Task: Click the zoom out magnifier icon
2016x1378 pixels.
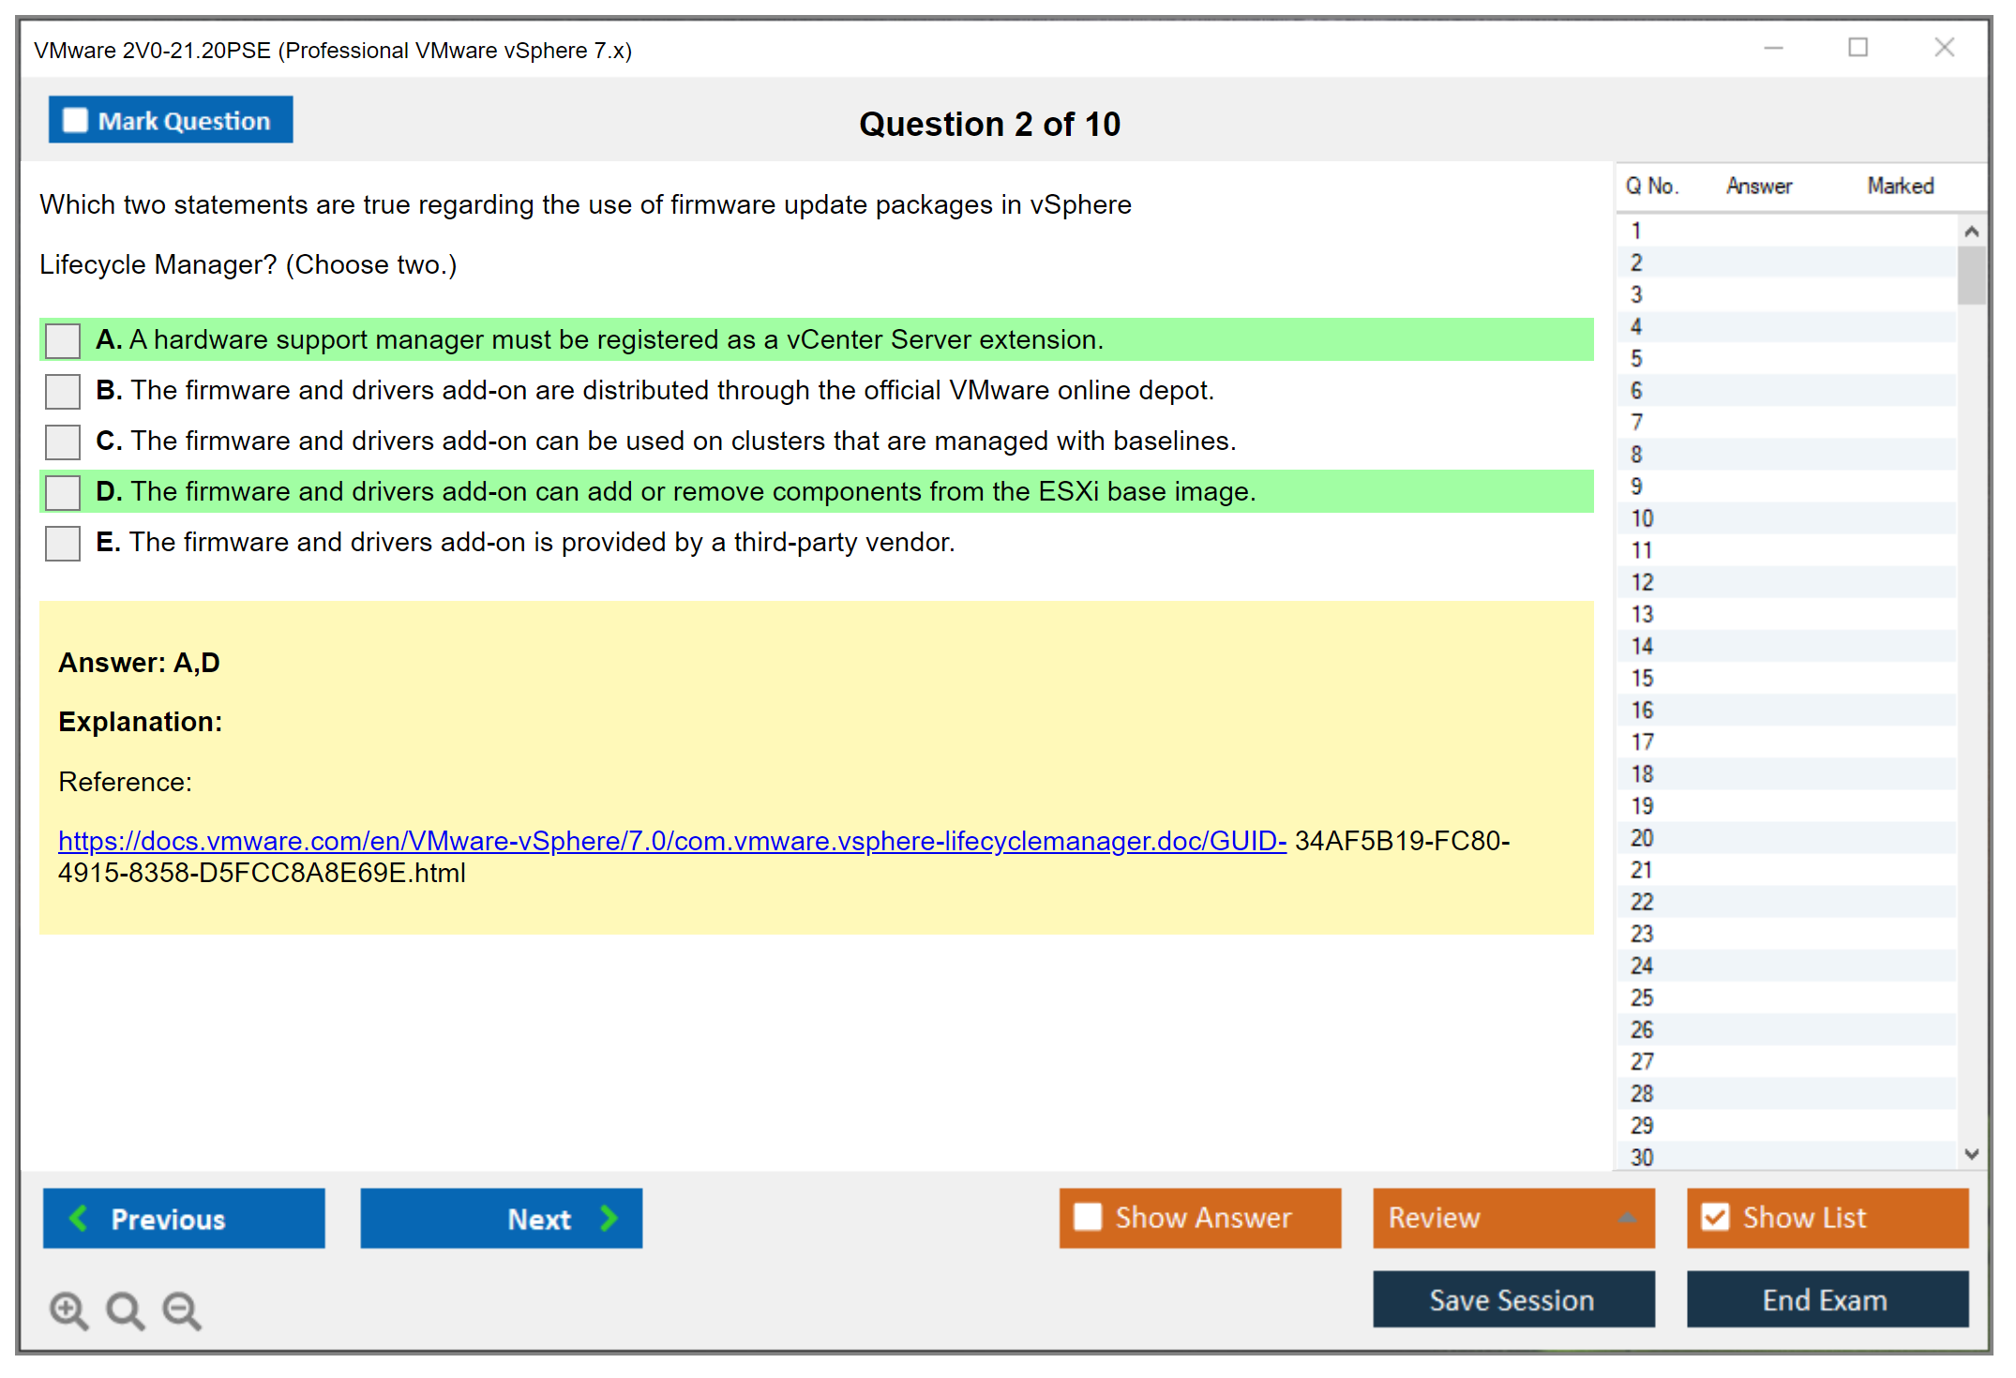Action: (182, 1310)
